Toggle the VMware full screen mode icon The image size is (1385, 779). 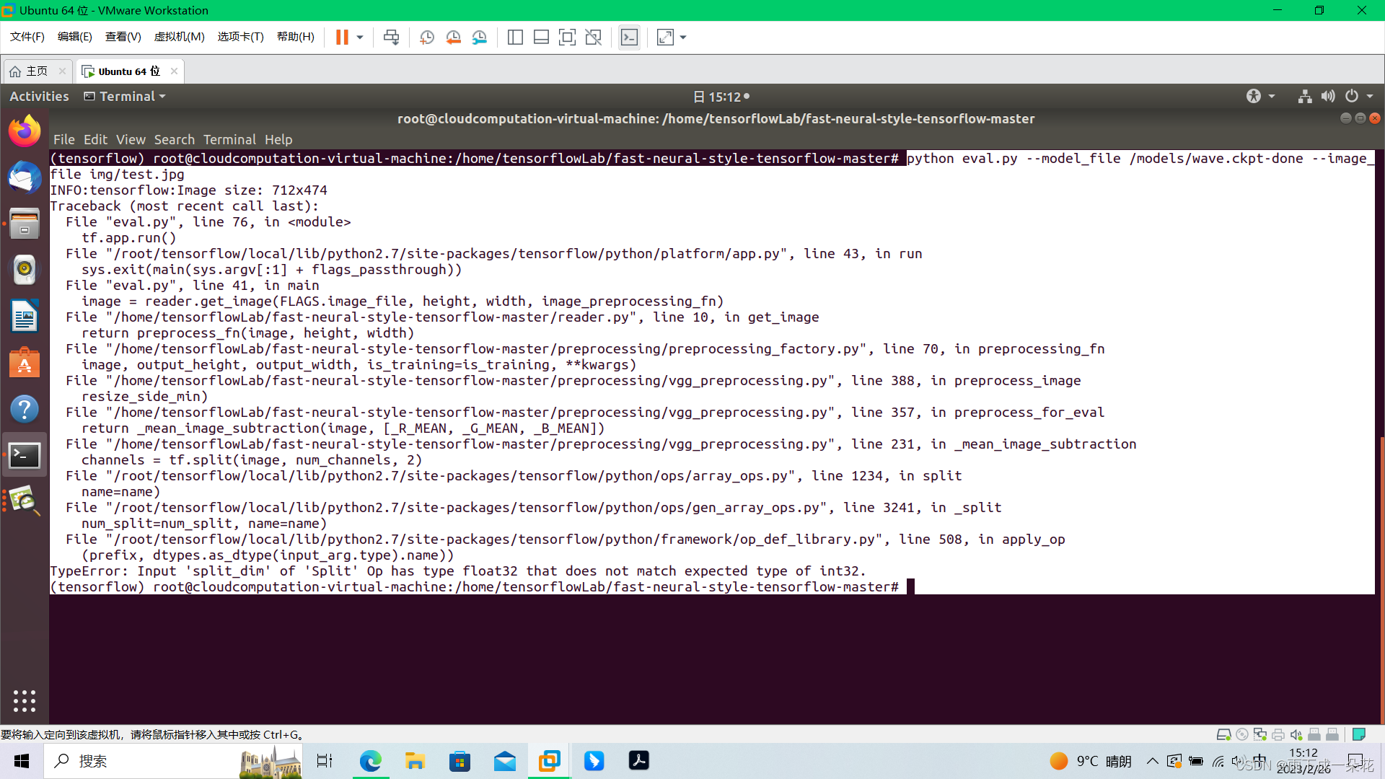coord(567,37)
